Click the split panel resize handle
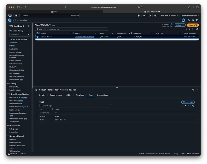Screen dimensions: 207x164 pyautogui.click(x=117, y=87)
